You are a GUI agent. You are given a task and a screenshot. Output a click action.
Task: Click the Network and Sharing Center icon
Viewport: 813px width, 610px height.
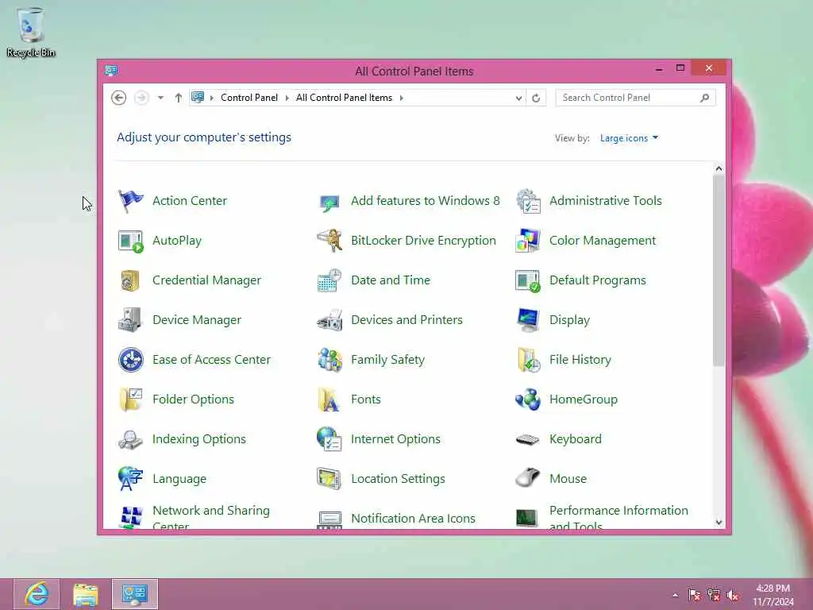[131, 517]
